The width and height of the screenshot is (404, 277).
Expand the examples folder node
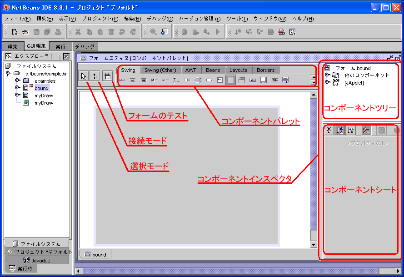(17, 81)
